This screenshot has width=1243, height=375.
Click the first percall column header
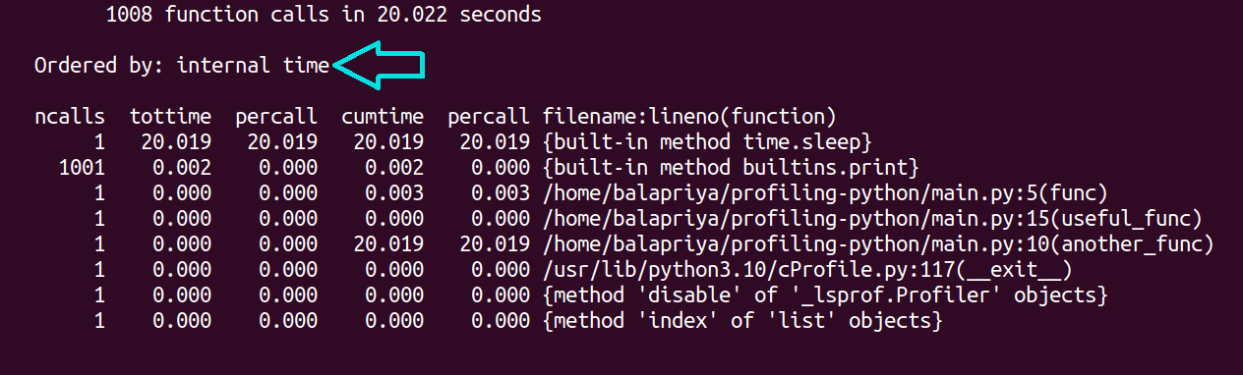click(275, 116)
